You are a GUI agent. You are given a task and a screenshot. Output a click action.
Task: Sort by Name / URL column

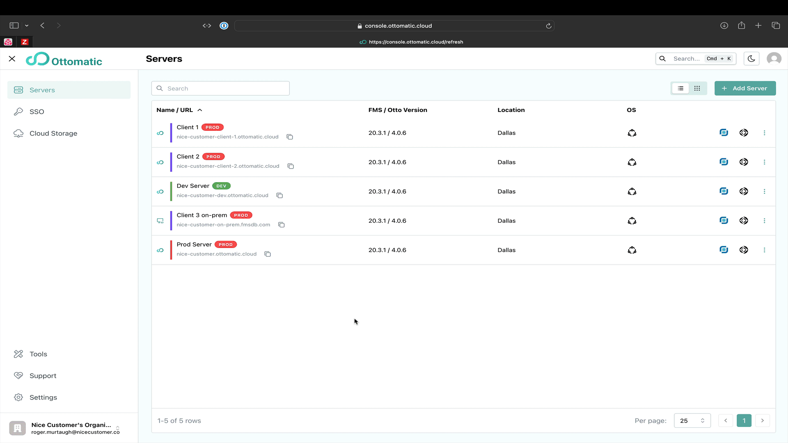(179, 110)
